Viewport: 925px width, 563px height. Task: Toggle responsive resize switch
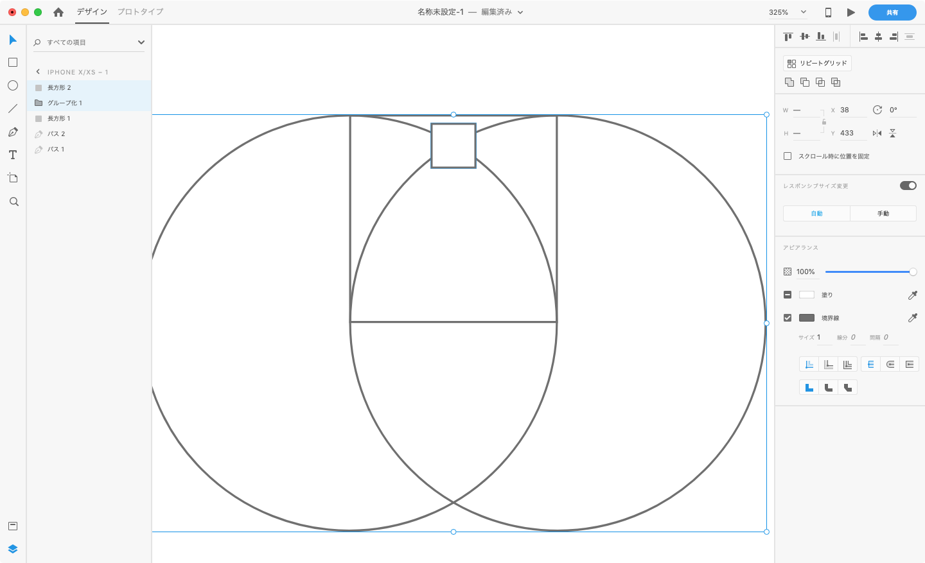pyautogui.click(x=908, y=186)
